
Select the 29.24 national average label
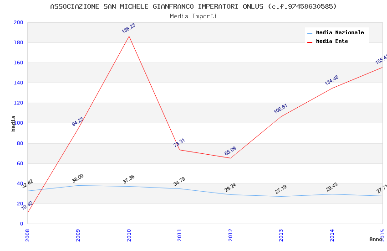pos(230,188)
